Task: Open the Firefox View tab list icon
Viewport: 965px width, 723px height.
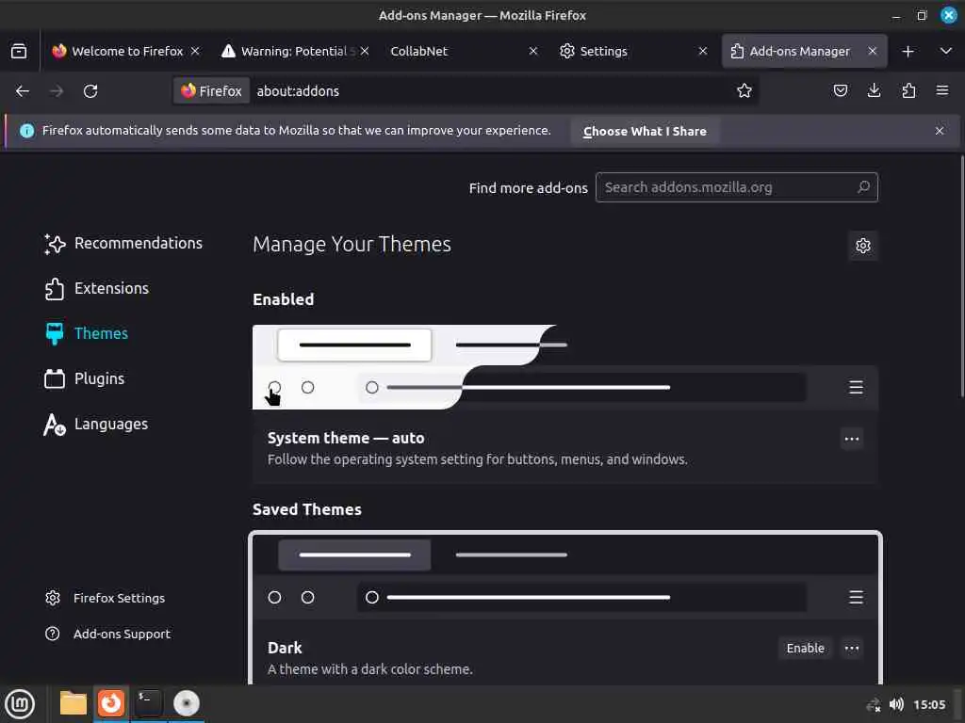Action: tap(19, 51)
